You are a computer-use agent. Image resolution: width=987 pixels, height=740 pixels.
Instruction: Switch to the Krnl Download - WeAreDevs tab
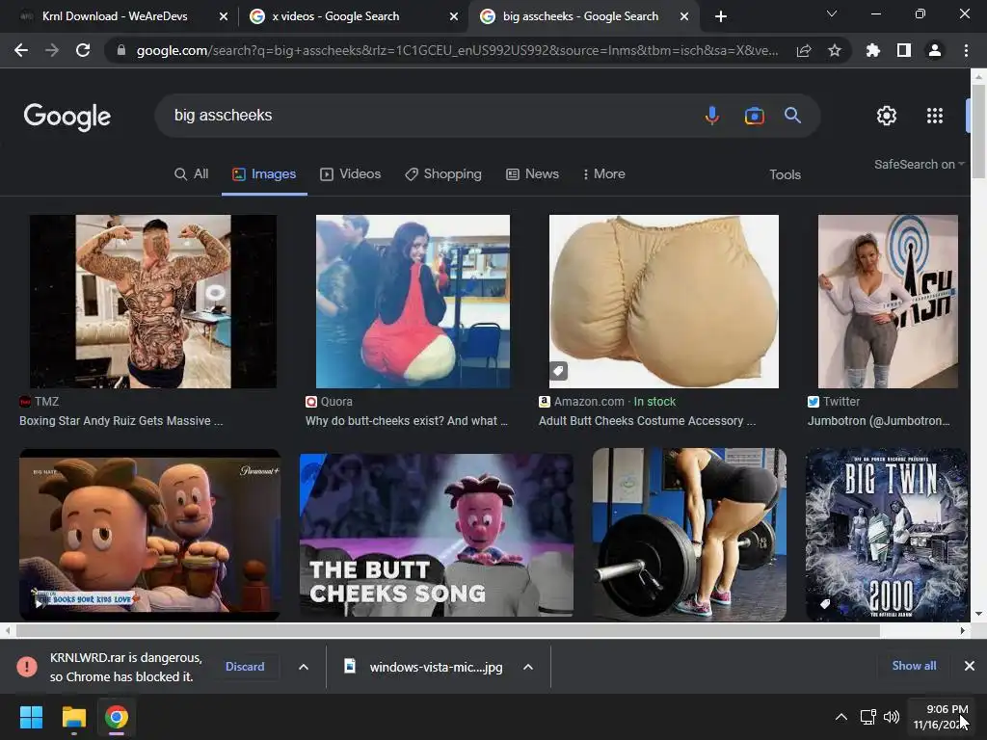click(x=115, y=16)
